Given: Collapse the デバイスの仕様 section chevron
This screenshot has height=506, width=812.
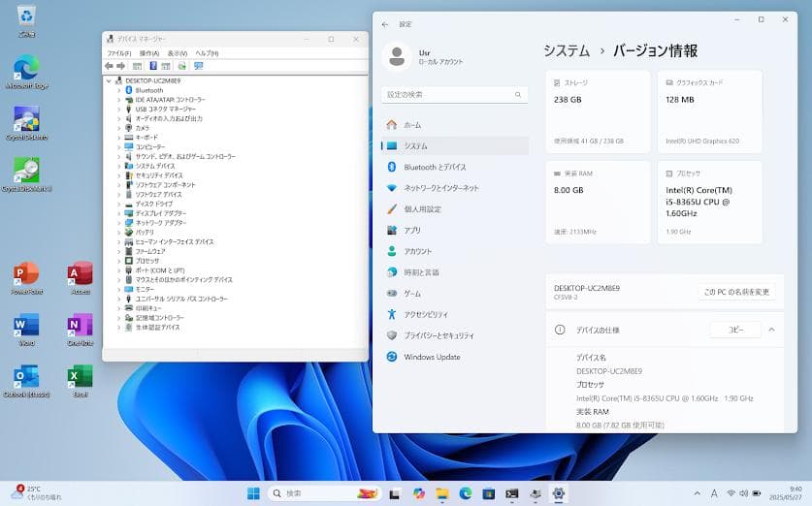Looking at the screenshot, I should [771, 330].
